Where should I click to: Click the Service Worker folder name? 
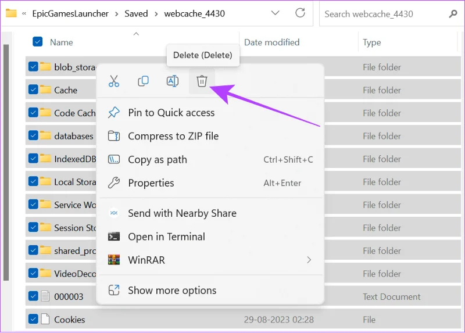coord(75,205)
